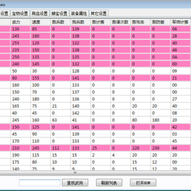Select the 军师计策 cell showing 0A
The height and width of the screenshot is (191, 191).
pyautogui.click(x=181, y=57)
